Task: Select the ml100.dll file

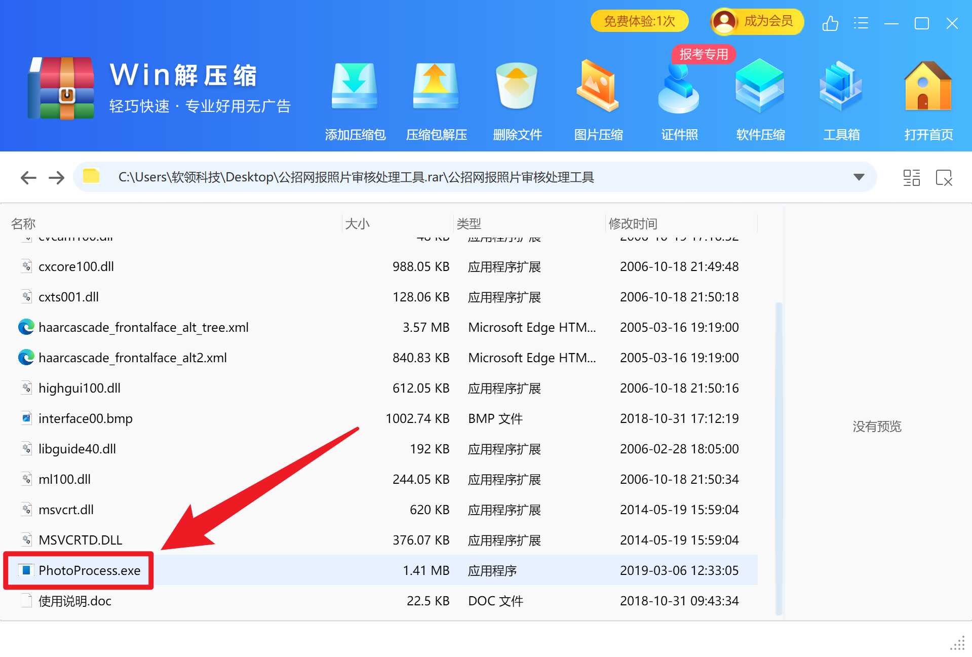Action: coord(64,479)
